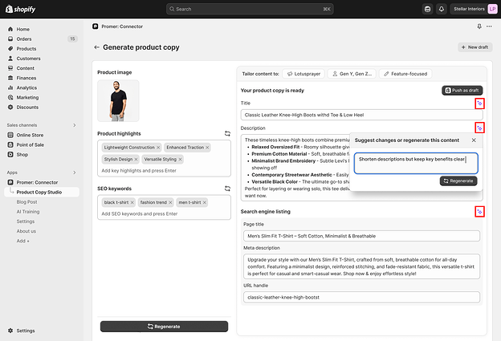This screenshot has width=501, height=341.
Task: Refresh SEO keywords with the cycle icon
Action: (227, 189)
